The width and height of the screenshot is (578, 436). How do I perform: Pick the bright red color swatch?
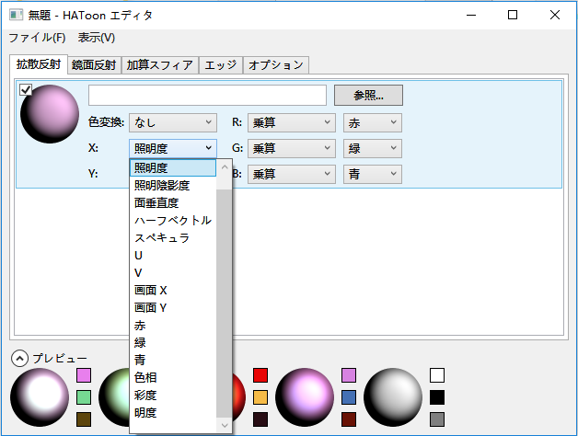(x=260, y=375)
